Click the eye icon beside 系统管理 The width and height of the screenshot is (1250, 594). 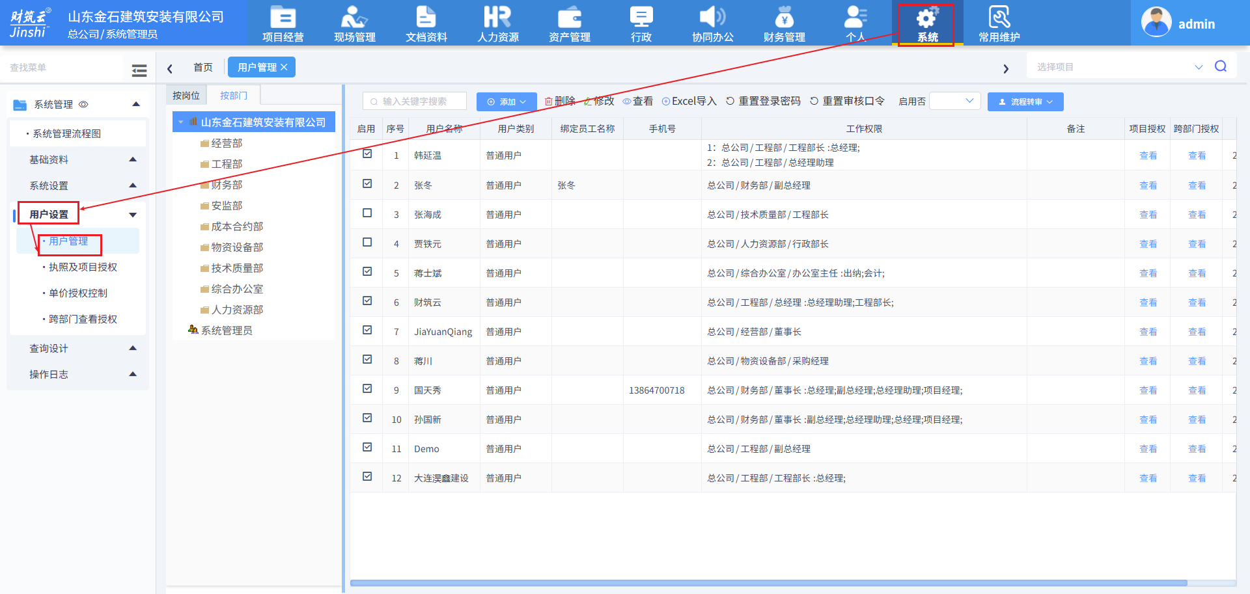[x=83, y=104]
